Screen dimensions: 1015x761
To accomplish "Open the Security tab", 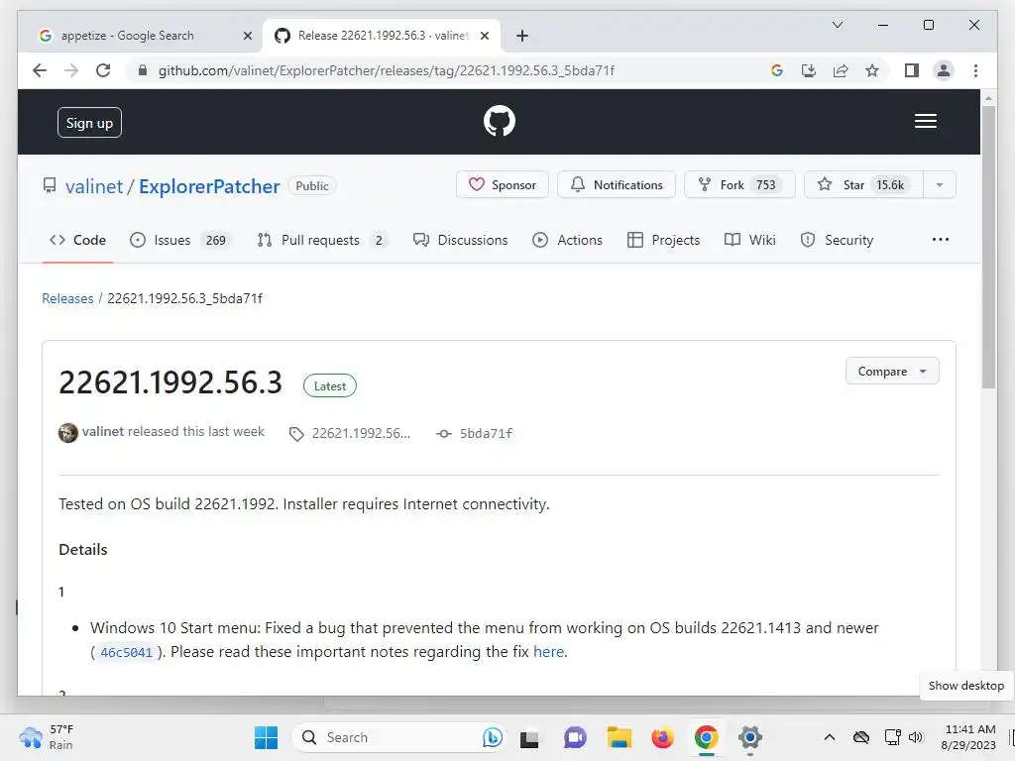I will pos(837,240).
